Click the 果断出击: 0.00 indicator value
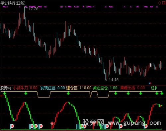 click(132, 88)
